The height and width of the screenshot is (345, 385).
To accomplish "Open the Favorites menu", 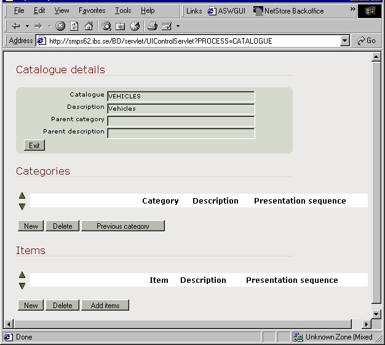I will coord(92,11).
